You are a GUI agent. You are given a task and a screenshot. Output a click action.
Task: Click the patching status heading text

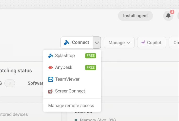[x=16, y=71]
